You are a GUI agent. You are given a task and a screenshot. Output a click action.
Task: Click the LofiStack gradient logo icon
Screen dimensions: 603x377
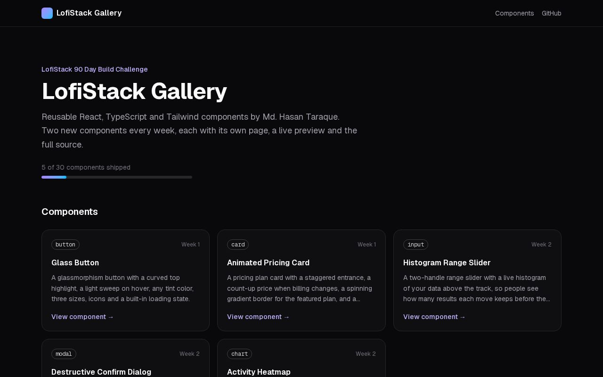(47, 13)
